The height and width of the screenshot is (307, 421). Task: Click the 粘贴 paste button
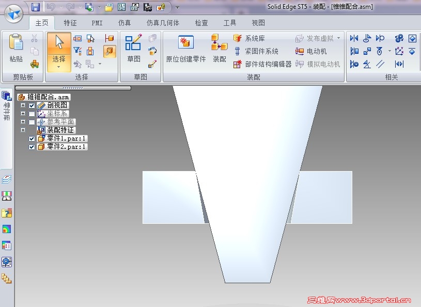(x=16, y=49)
